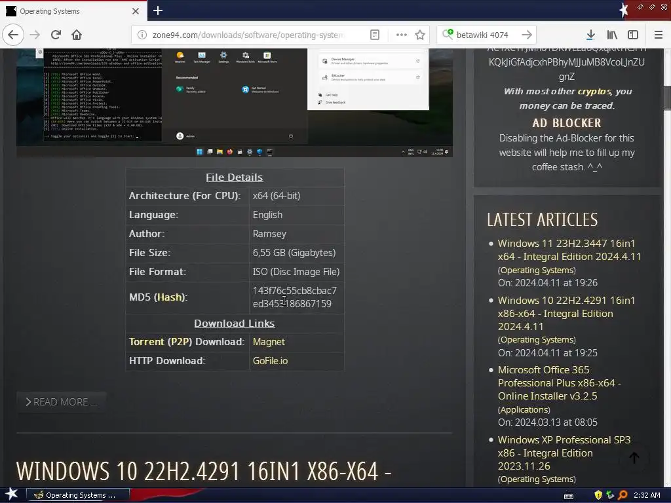This screenshot has height=503, width=671.
Task: Show site information icon in address bar
Action: point(142,35)
